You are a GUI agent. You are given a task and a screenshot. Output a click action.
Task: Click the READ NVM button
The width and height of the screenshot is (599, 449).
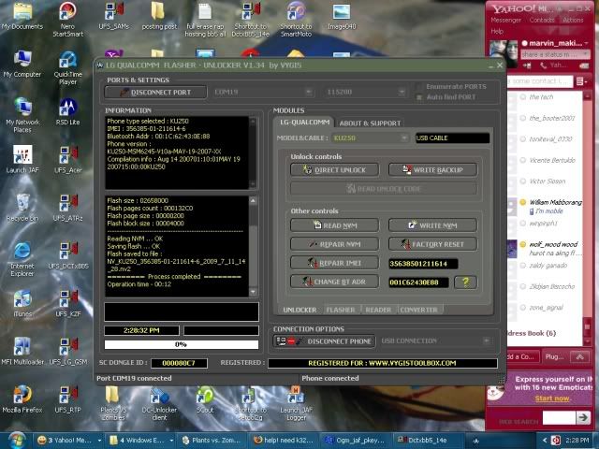[x=335, y=225]
